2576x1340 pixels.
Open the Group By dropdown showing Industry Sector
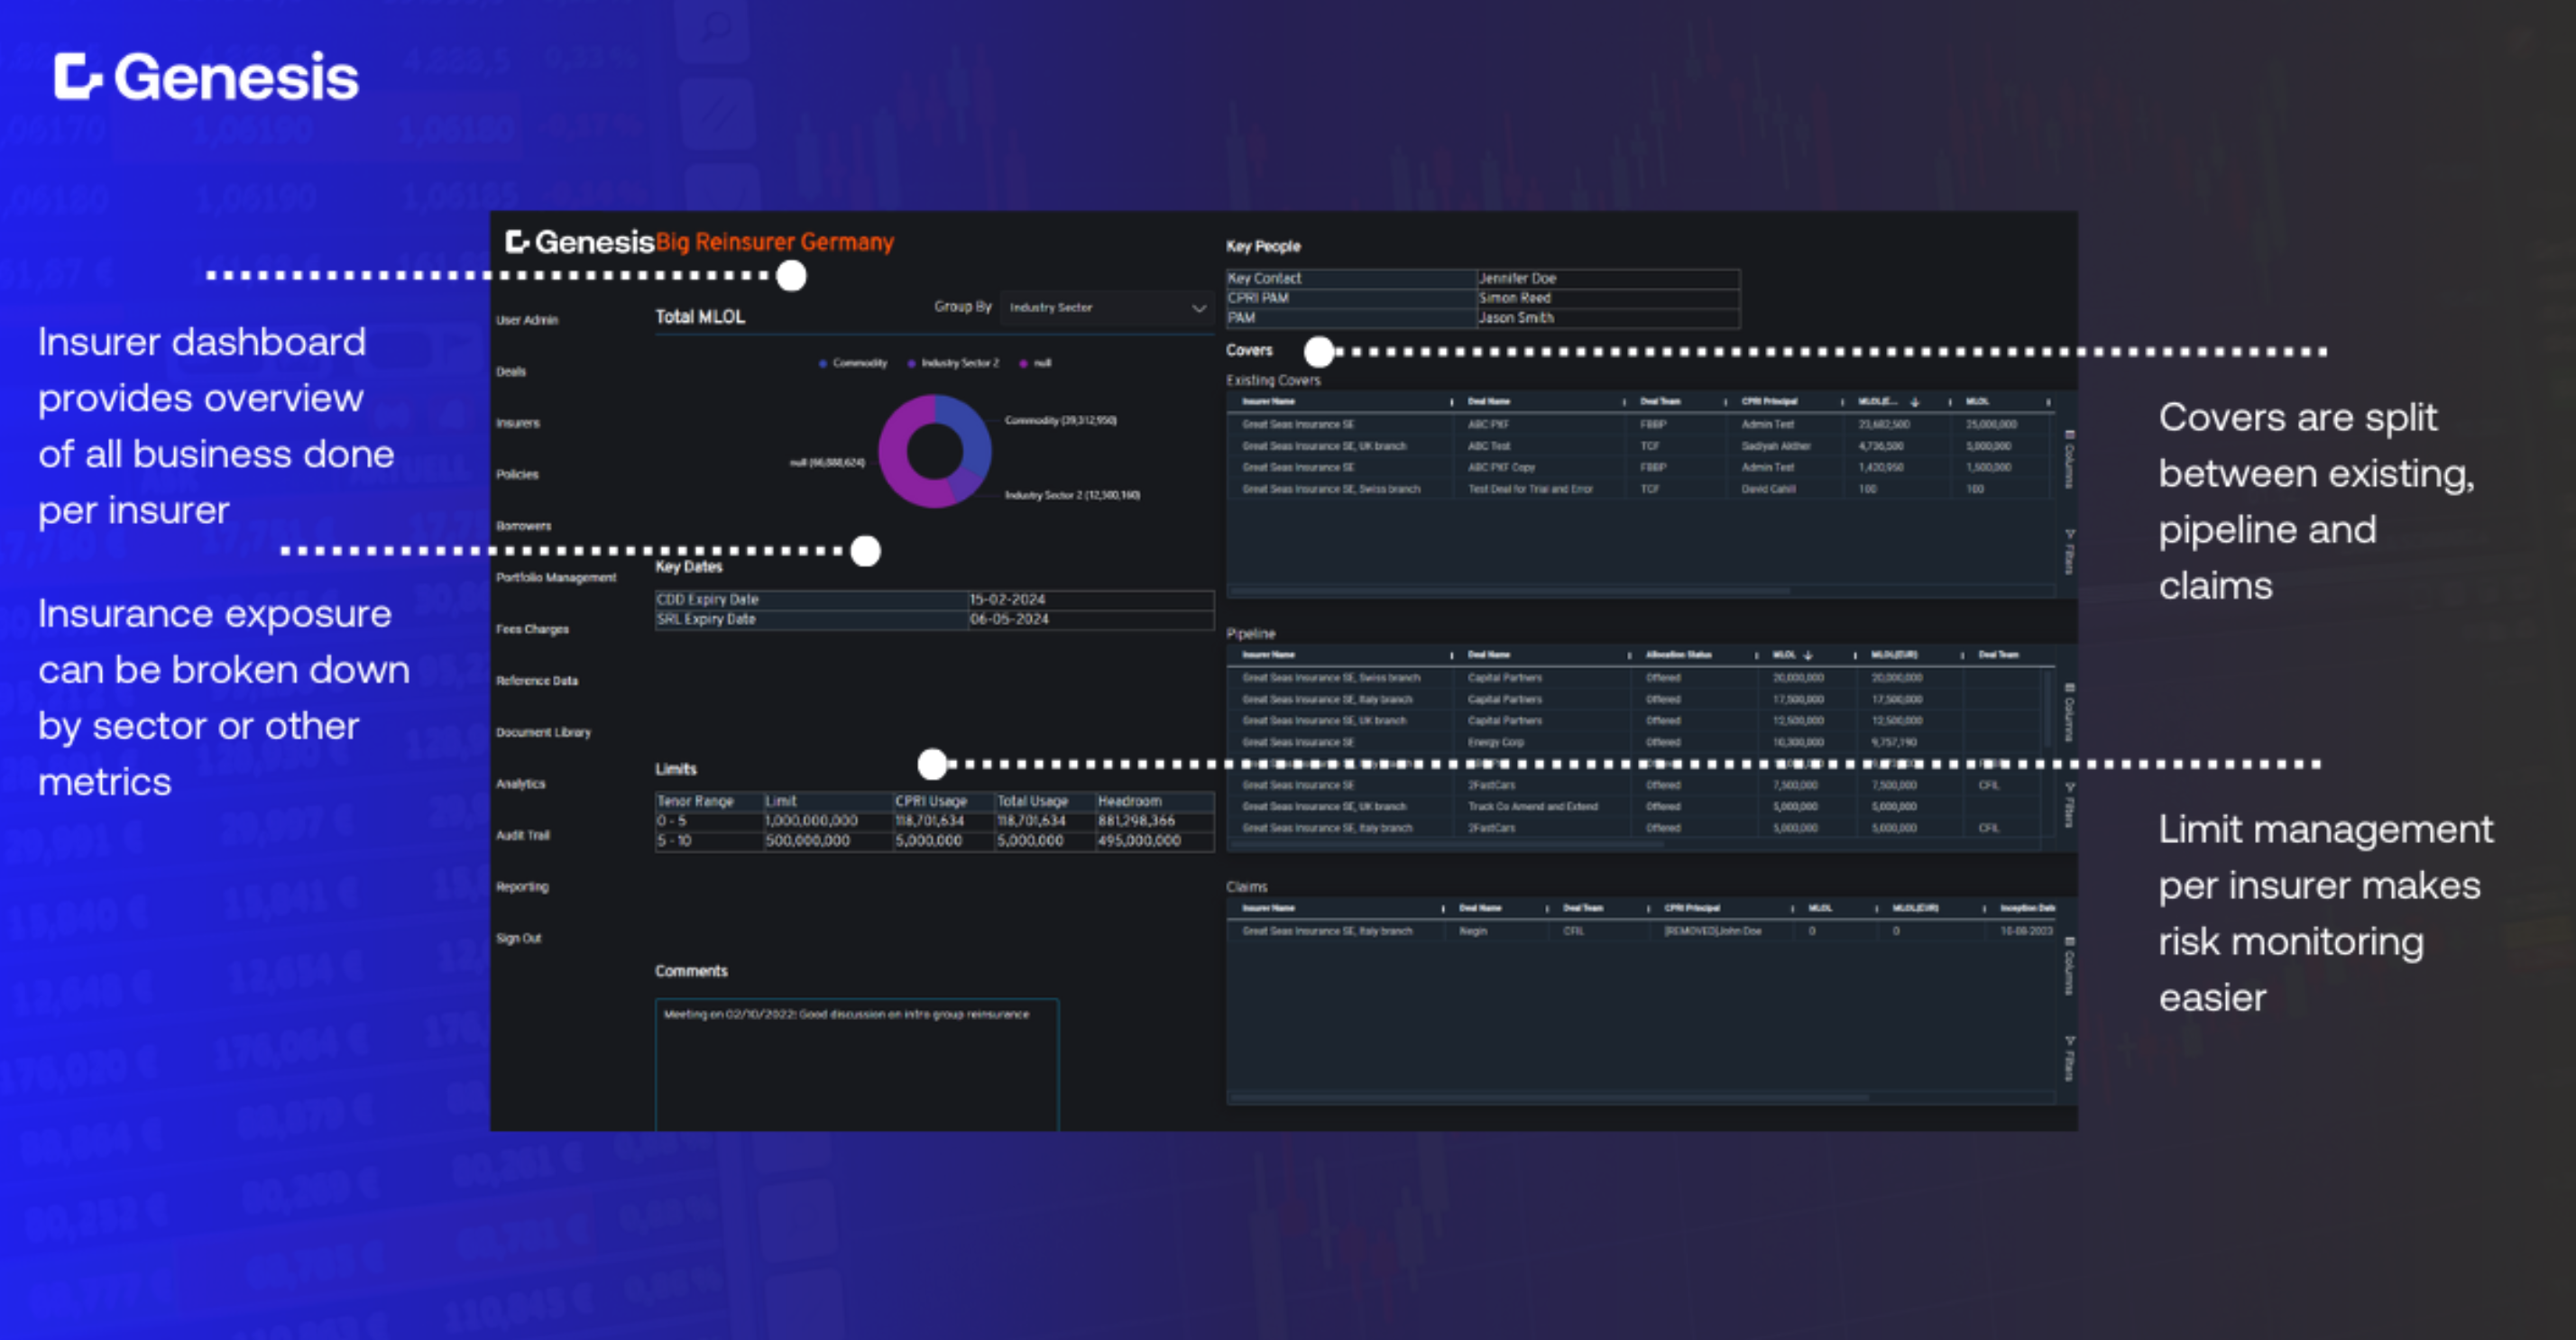click(1106, 308)
